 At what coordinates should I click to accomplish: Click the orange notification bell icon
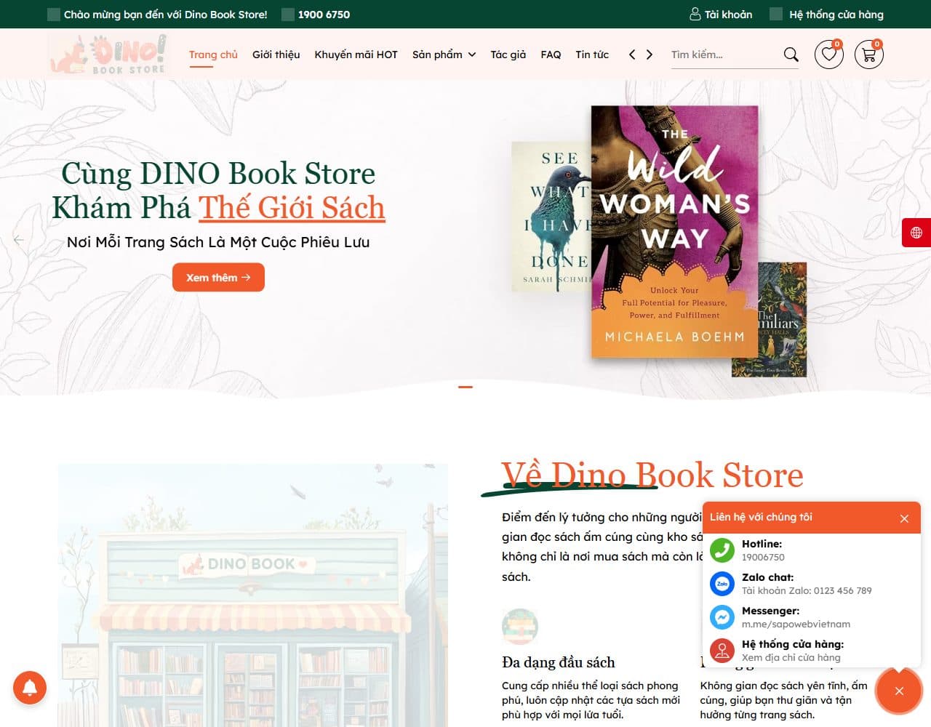pos(30,687)
